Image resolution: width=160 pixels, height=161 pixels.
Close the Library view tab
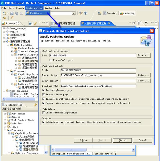[x=17, y=24]
